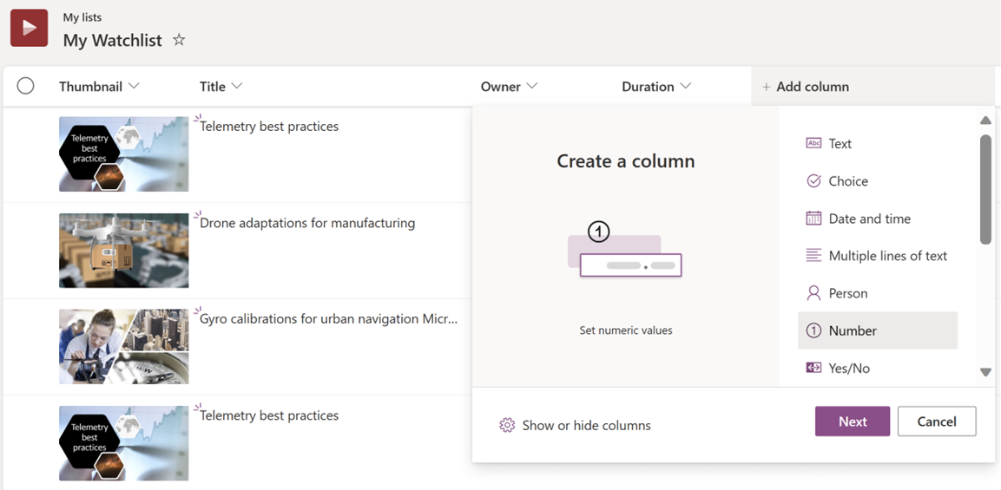1001x490 pixels.
Task: Click the Yes/No toggle icon
Action: 813,368
